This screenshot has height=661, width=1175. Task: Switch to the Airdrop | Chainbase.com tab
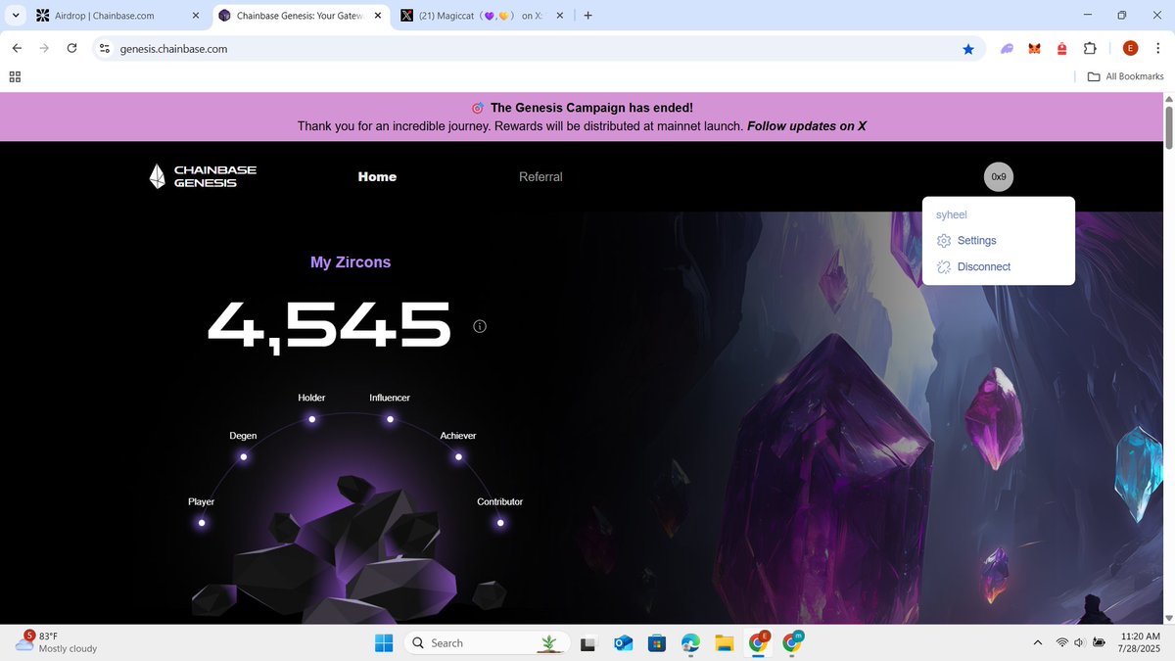[x=117, y=16]
